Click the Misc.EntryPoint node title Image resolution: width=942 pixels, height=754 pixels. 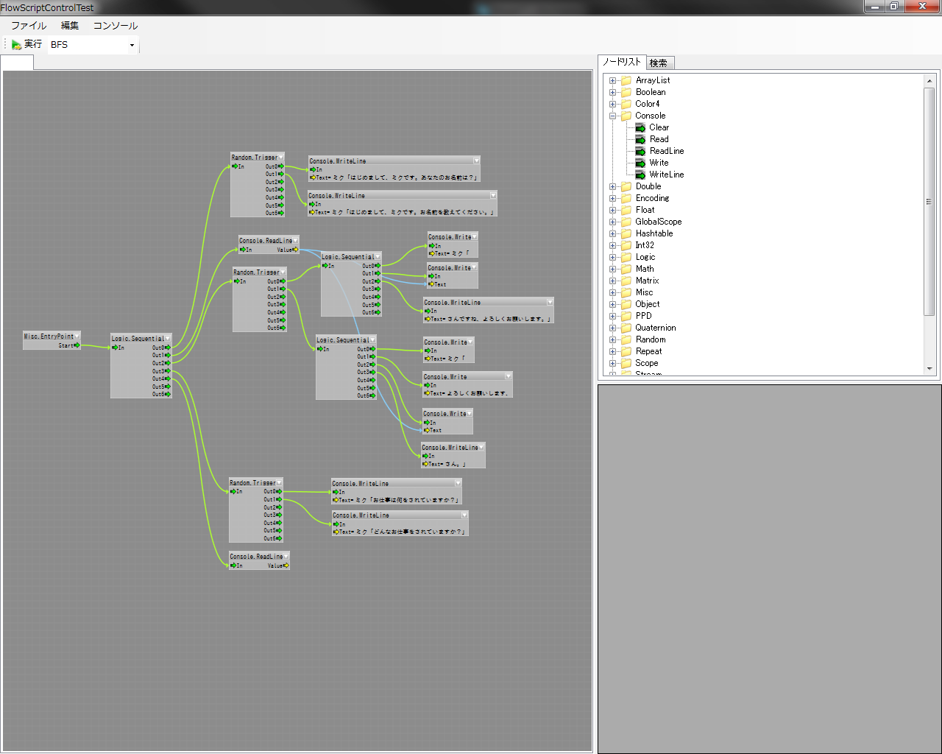pyautogui.click(x=49, y=337)
